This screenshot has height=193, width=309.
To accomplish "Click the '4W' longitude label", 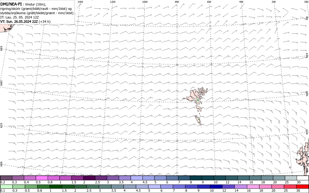I will click(x=241, y=2).
